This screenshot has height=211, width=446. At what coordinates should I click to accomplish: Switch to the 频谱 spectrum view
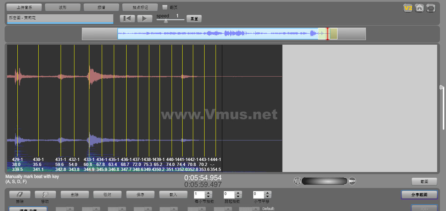pyautogui.click(x=101, y=7)
